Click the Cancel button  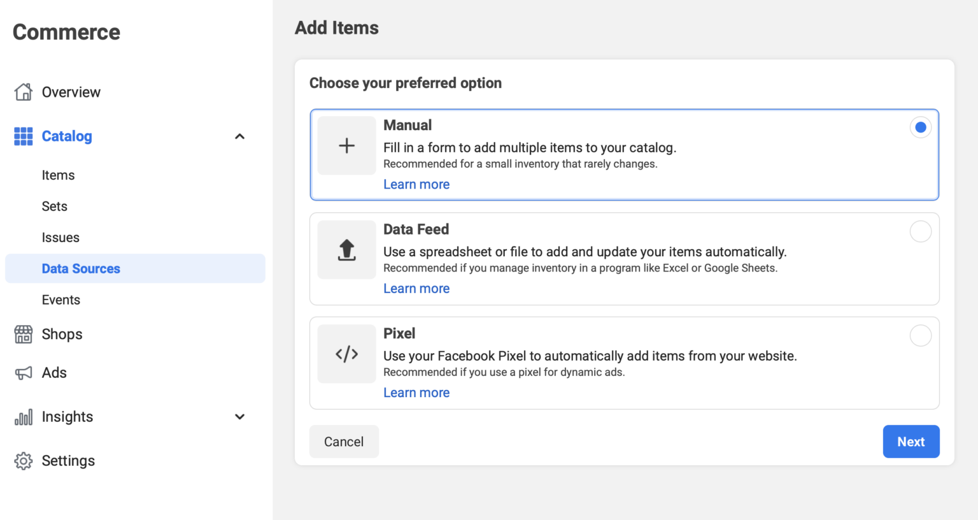[x=344, y=442]
